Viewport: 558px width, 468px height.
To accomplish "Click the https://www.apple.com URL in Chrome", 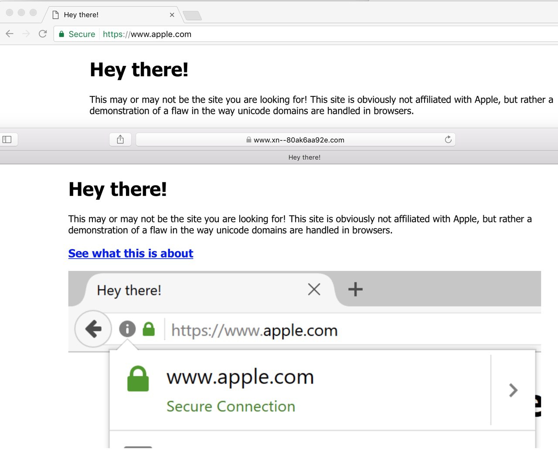I will click(147, 34).
